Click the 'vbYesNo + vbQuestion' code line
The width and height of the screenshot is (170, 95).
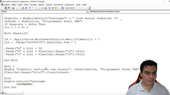[x=43, y=21]
